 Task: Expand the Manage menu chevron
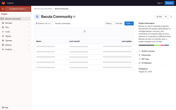[x=29, y=23]
